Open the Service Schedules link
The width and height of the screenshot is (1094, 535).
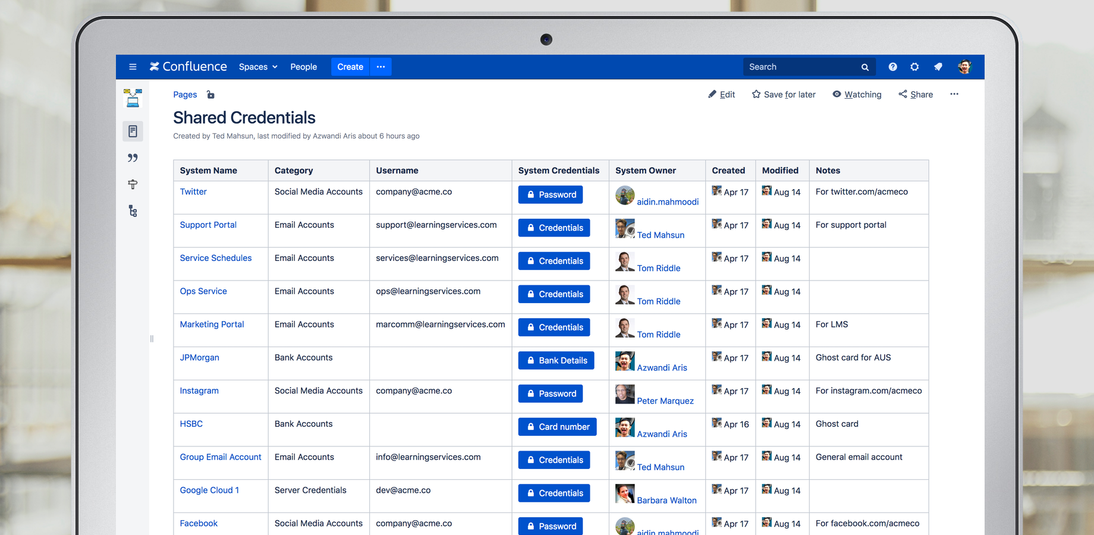(216, 259)
